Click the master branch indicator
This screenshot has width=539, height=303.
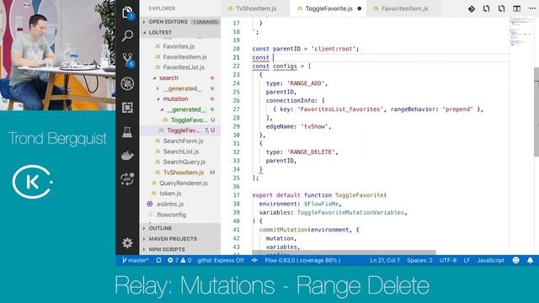point(135,260)
